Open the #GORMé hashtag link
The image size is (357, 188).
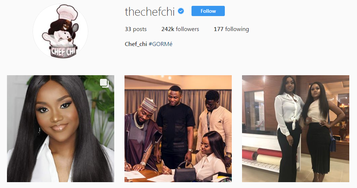[x=160, y=44]
